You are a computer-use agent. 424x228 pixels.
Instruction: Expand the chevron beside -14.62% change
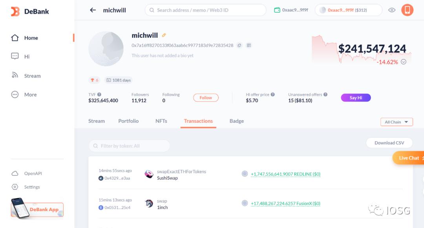click(x=404, y=62)
